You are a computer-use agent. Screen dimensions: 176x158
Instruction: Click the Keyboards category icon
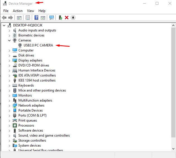click(x=15, y=85)
